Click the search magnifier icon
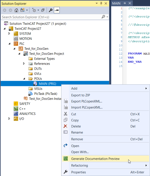Screen dimensions: 150x176 tap(103, 17)
